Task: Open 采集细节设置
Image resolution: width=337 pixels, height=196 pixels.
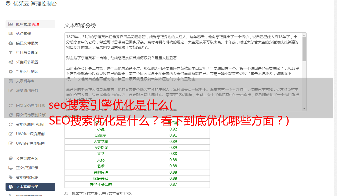Action: click(30, 62)
